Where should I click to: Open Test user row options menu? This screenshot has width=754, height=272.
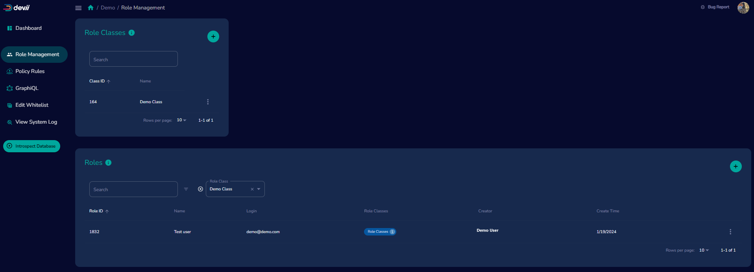(x=730, y=232)
